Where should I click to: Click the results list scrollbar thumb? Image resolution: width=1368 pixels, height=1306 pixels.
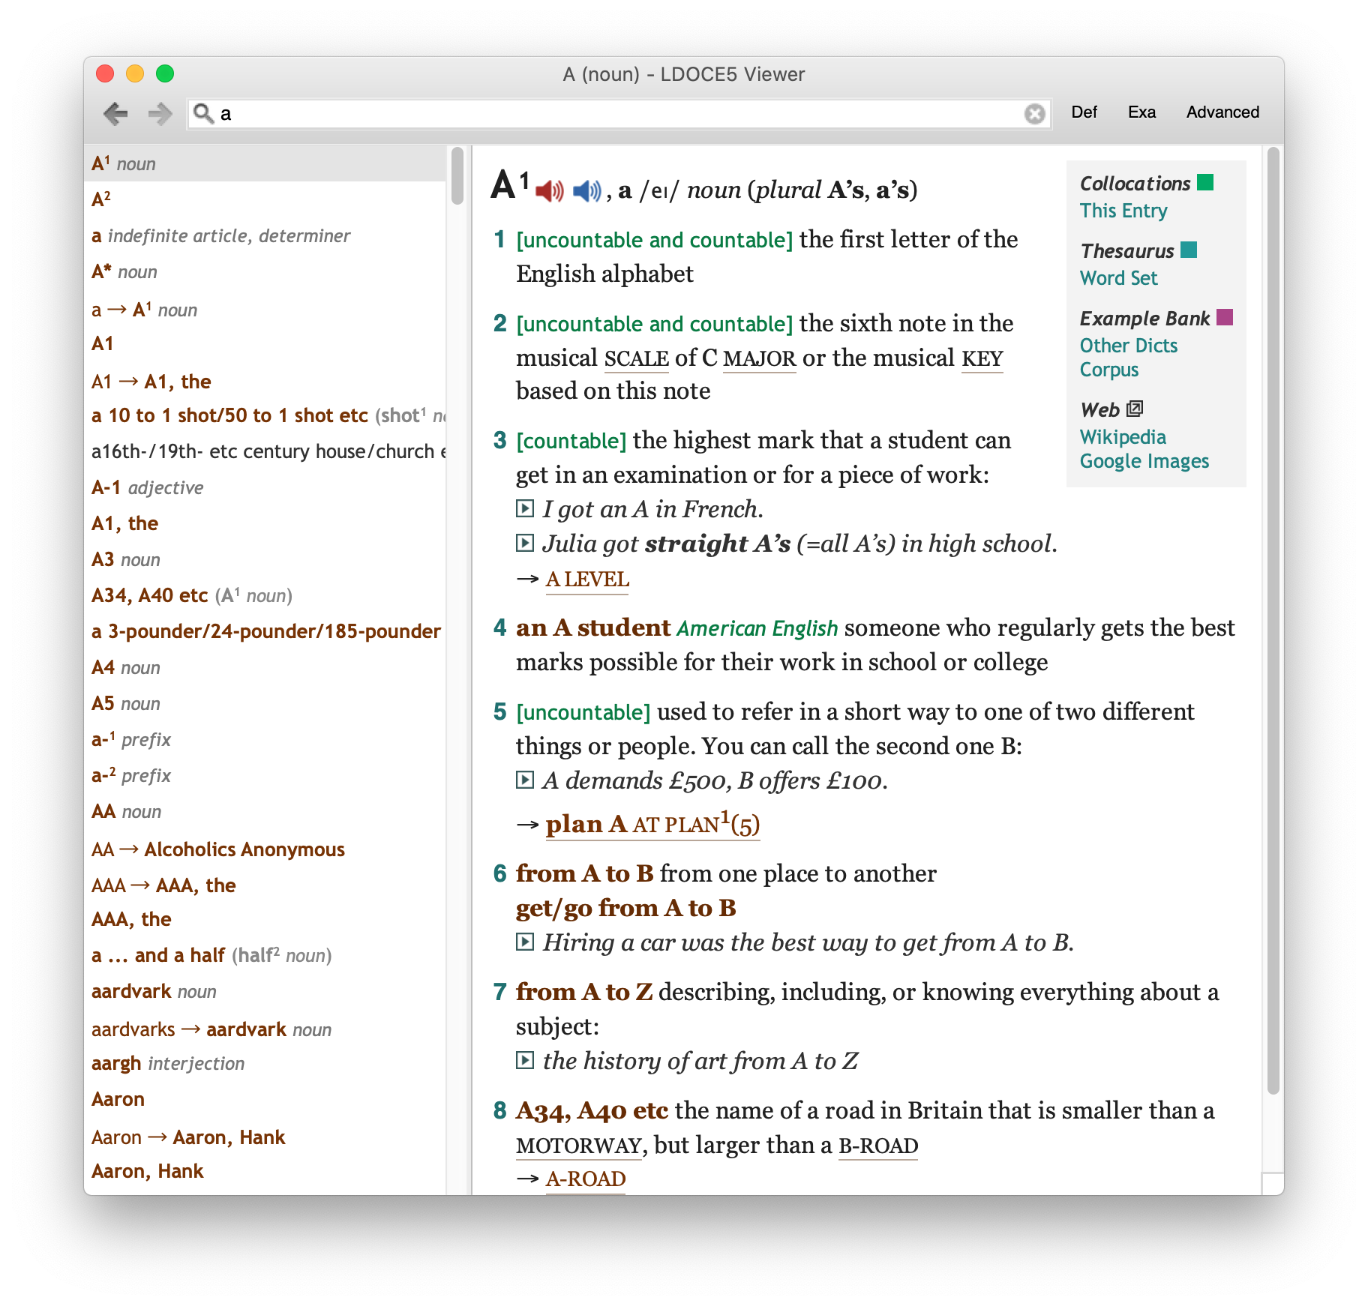pos(457,176)
